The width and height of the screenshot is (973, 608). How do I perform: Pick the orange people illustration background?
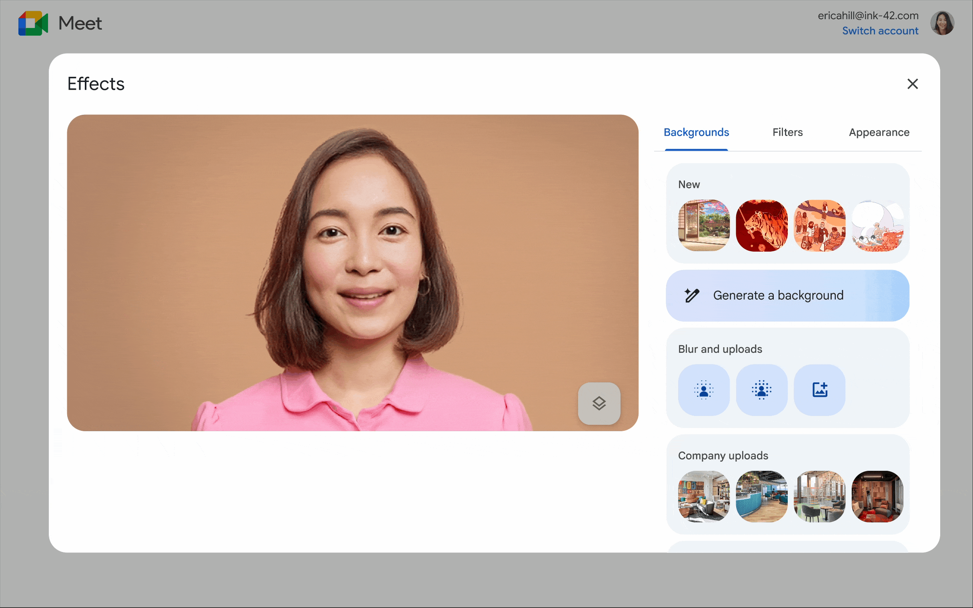(x=819, y=226)
